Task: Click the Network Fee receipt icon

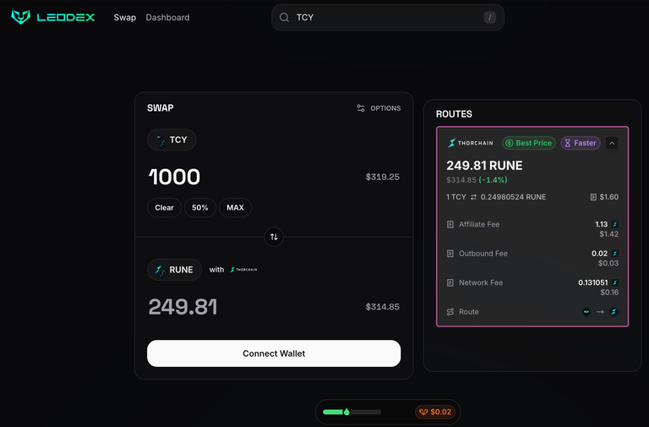Action: coord(450,283)
